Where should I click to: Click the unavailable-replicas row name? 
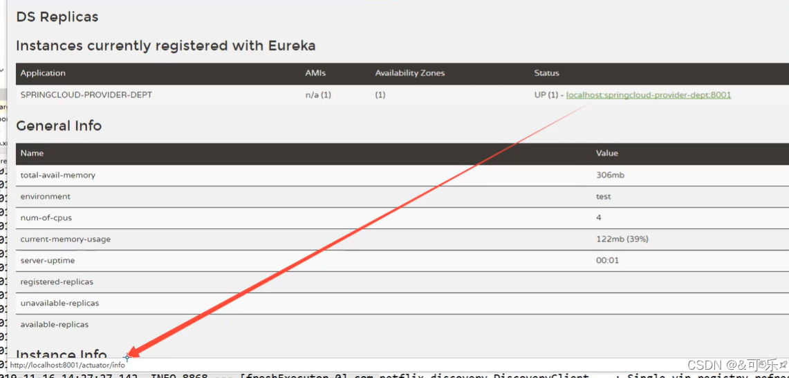60,304
